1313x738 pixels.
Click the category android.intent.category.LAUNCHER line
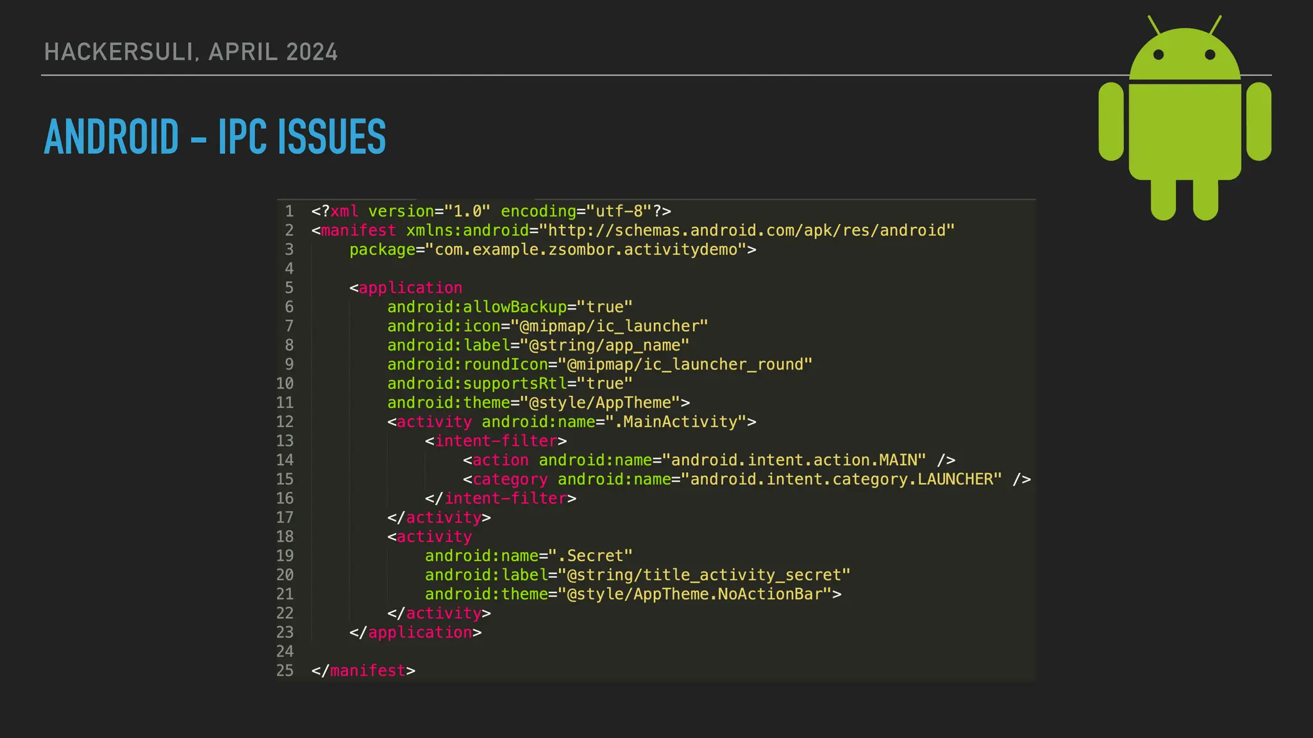(747, 479)
